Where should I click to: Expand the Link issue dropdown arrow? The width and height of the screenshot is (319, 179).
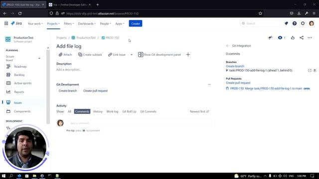coord(132,55)
